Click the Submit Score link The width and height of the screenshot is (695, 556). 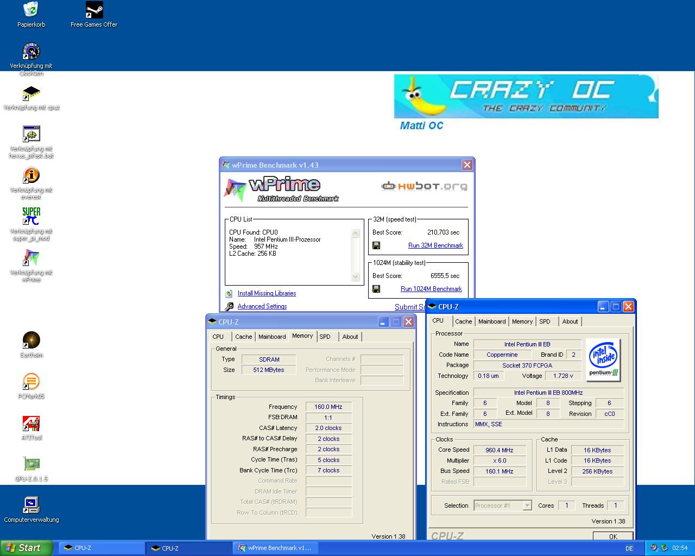410,307
